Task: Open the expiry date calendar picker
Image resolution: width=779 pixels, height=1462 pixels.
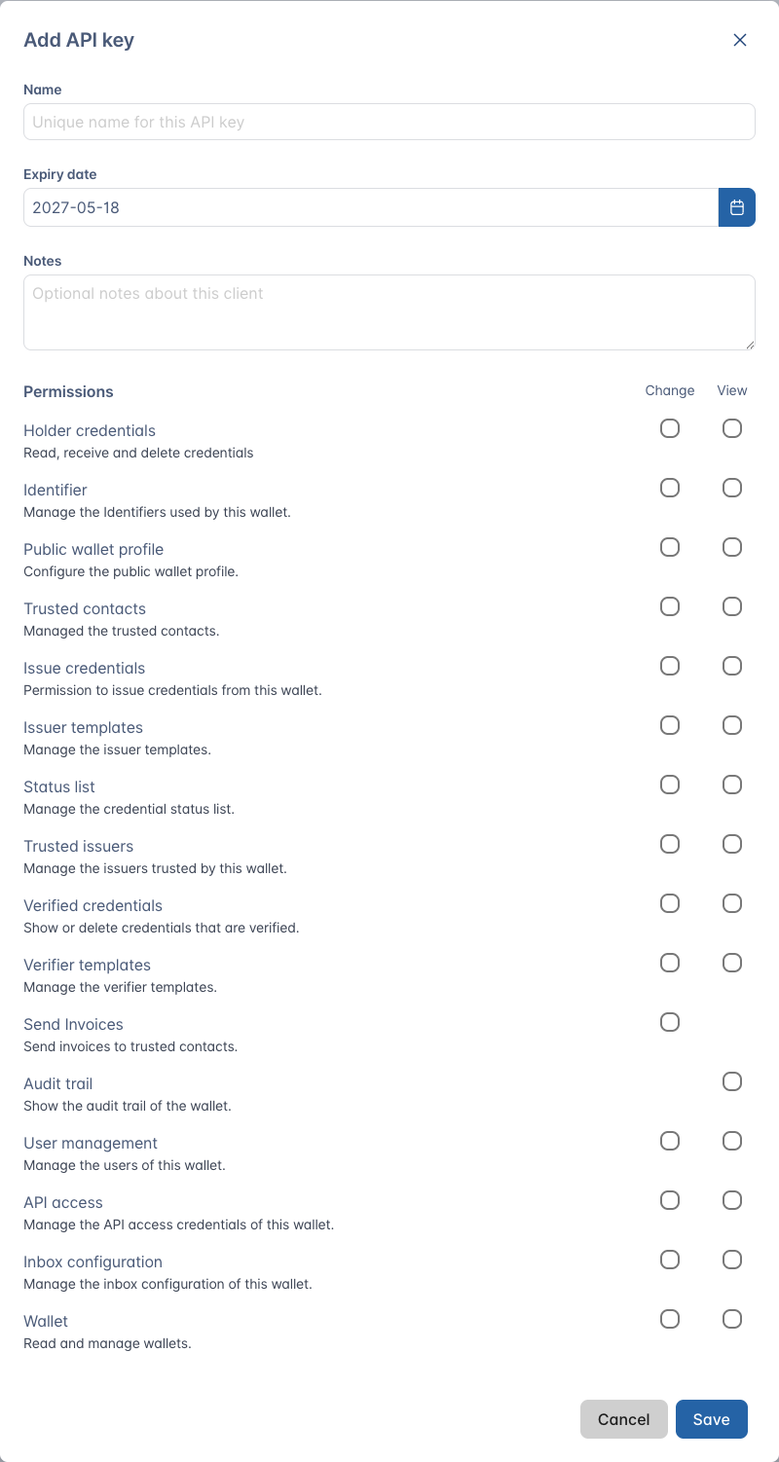Action: [737, 207]
